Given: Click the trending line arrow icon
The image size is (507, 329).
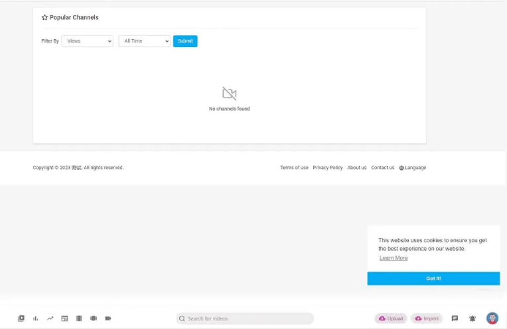Looking at the screenshot, I should coord(50,318).
